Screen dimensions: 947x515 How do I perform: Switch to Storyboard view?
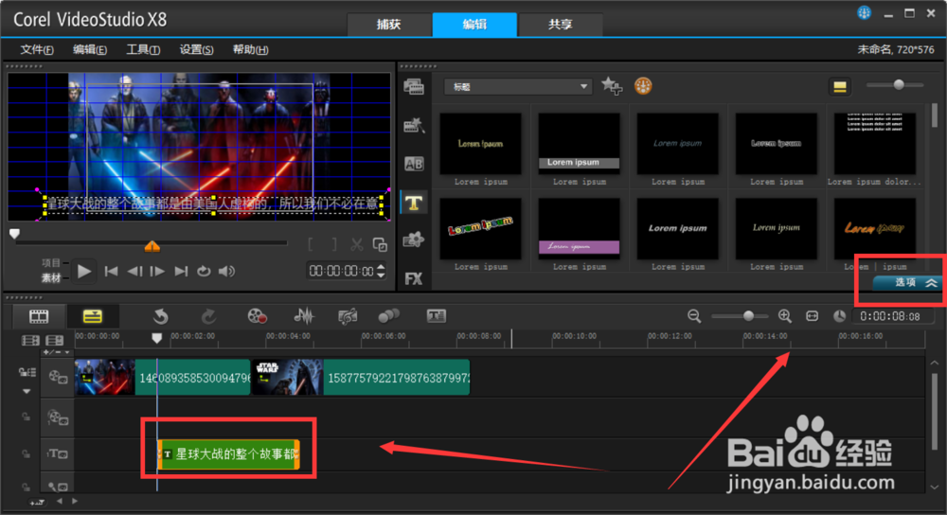pyautogui.click(x=39, y=316)
